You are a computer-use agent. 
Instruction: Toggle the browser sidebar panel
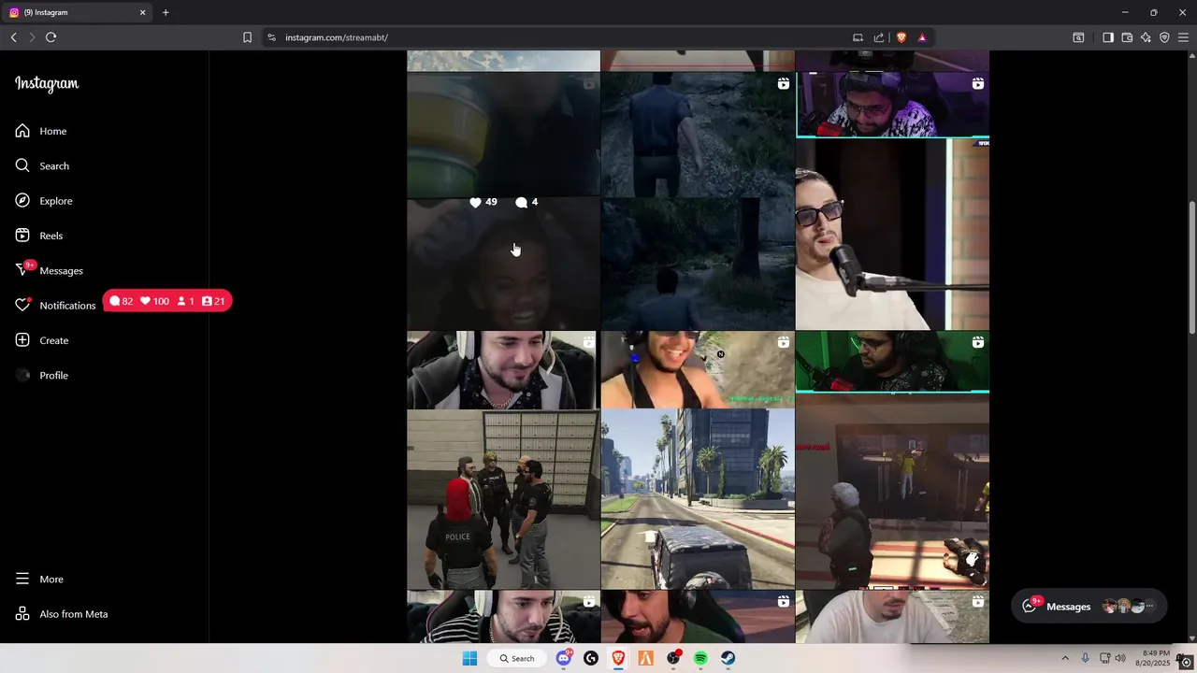point(1108,37)
